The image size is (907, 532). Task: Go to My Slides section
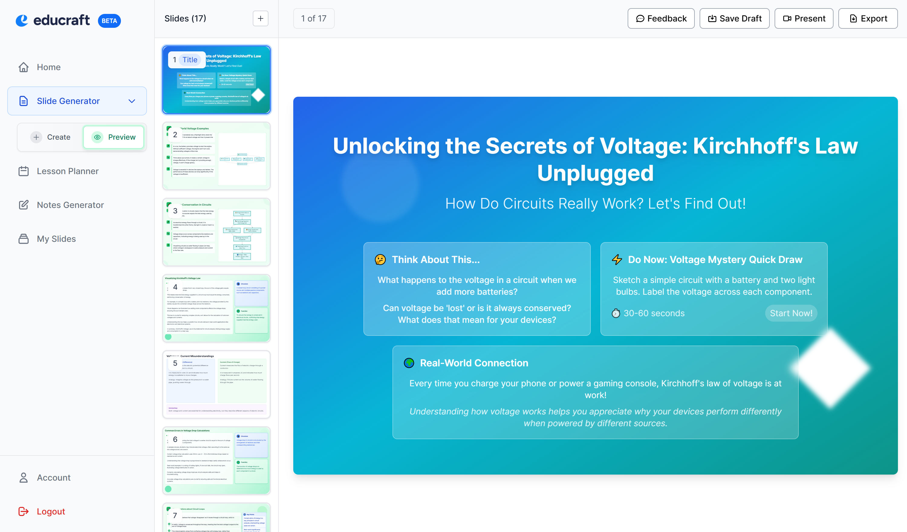point(56,238)
